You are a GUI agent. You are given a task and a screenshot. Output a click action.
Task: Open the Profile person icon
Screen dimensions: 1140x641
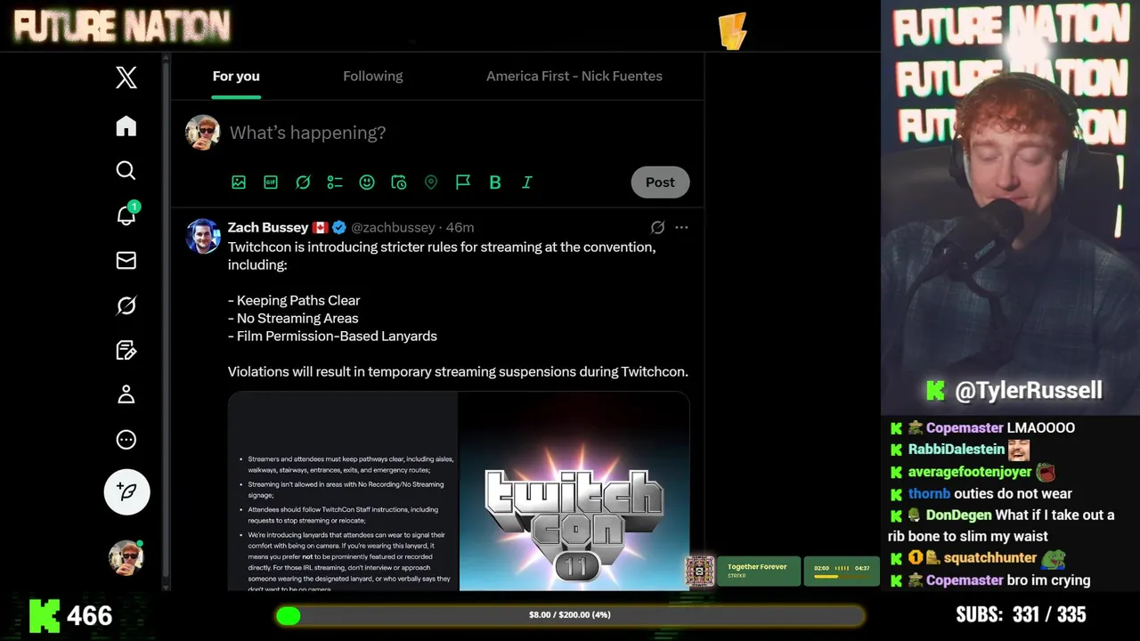tap(126, 394)
